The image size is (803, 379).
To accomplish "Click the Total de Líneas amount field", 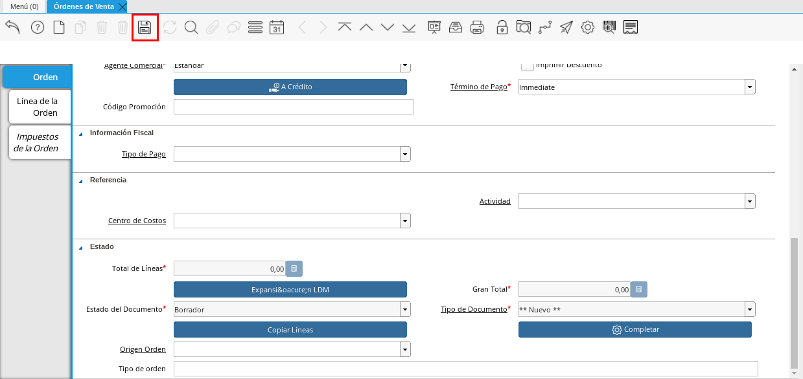I will [230, 269].
